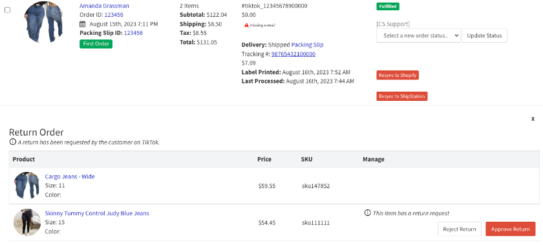Click the 2 Items count text
The width and height of the screenshot is (543, 245).
(189, 6)
